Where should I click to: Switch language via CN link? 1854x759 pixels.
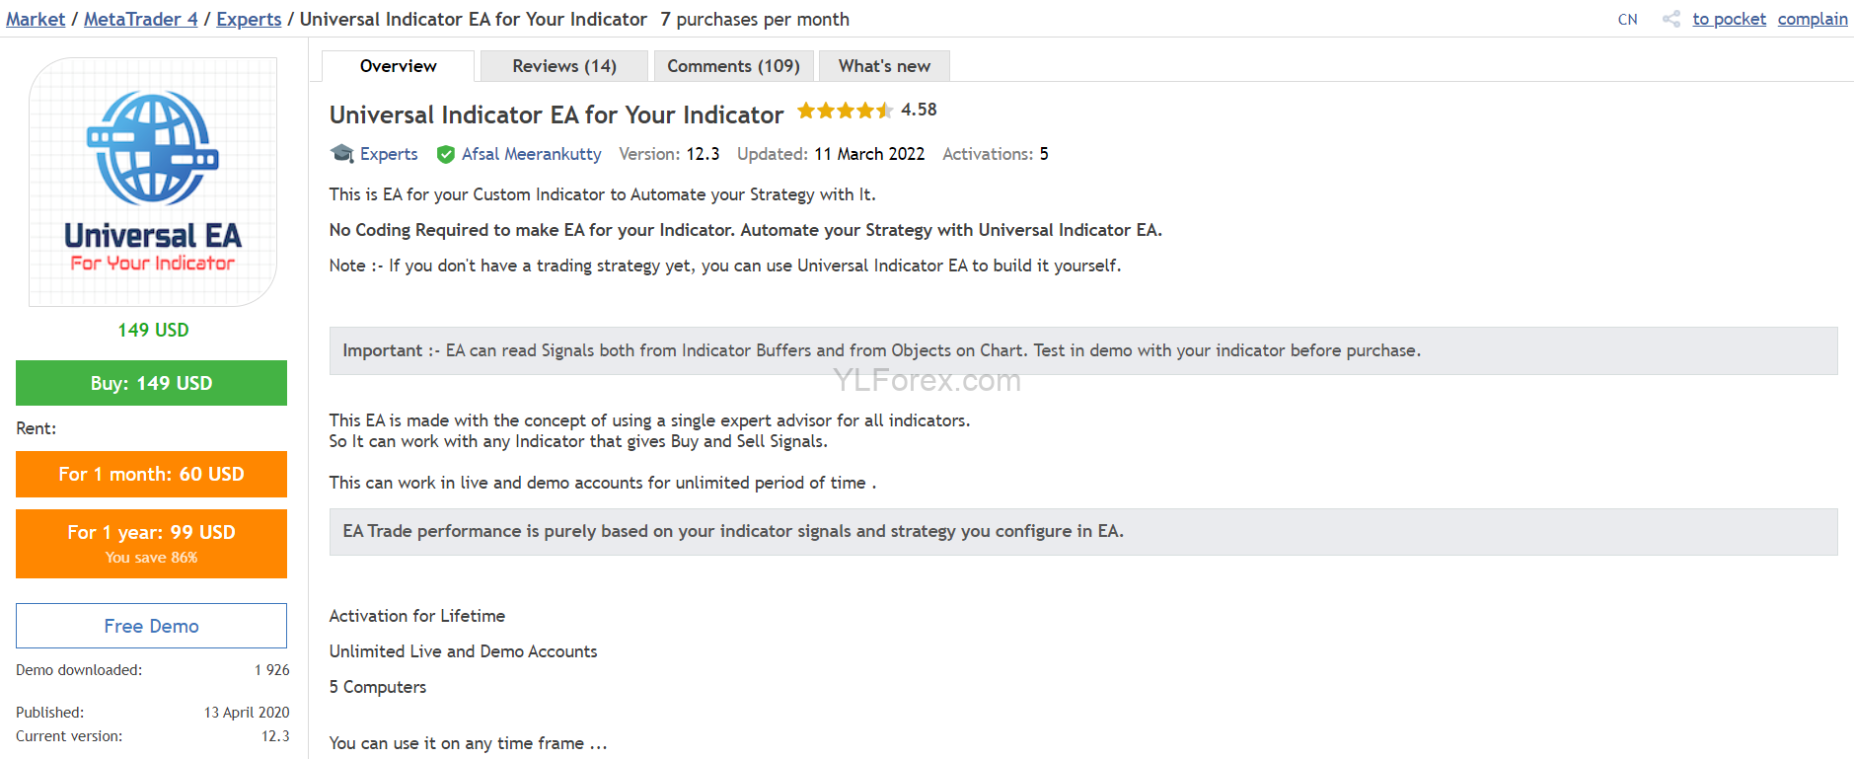pyautogui.click(x=1628, y=20)
